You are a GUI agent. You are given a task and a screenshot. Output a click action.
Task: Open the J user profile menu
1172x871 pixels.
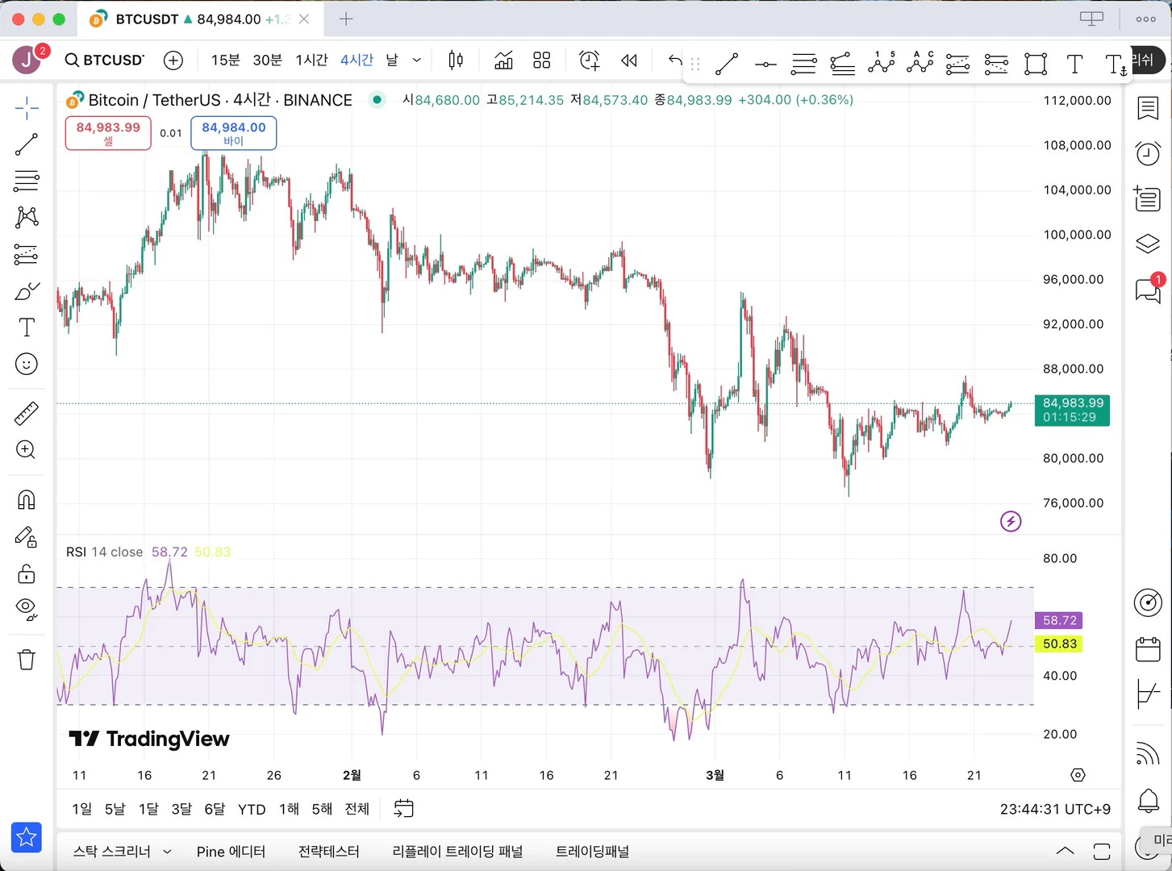coord(27,60)
